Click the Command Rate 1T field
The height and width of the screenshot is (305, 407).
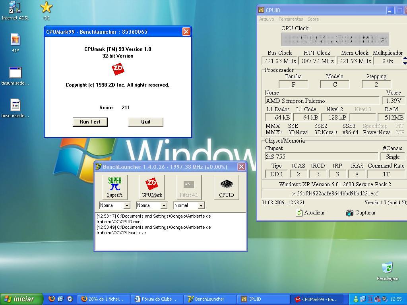386,174
